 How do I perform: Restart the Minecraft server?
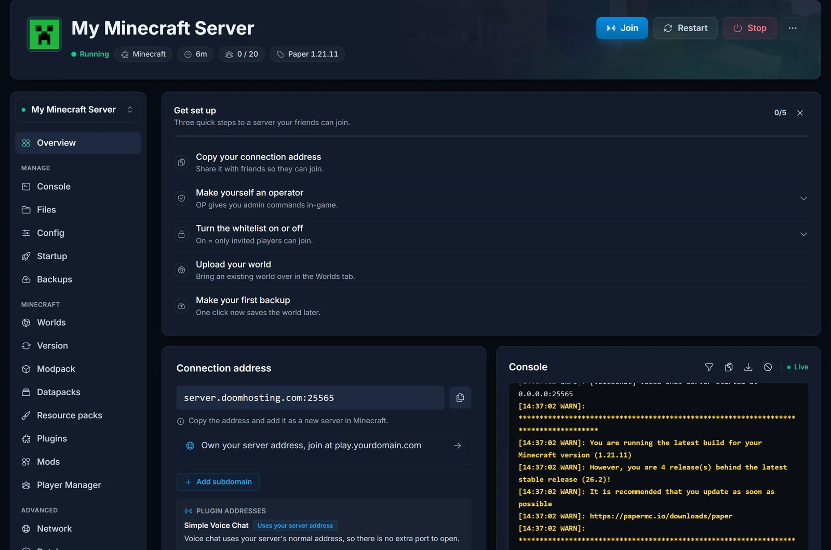(x=686, y=28)
